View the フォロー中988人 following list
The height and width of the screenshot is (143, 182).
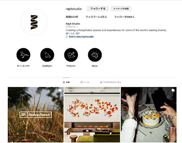tap(124, 17)
